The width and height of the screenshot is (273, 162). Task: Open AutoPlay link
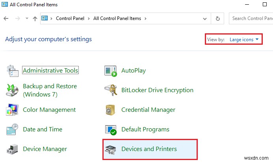coord(134,71)
